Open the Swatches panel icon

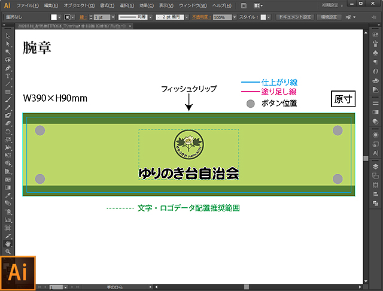[375, 35]
